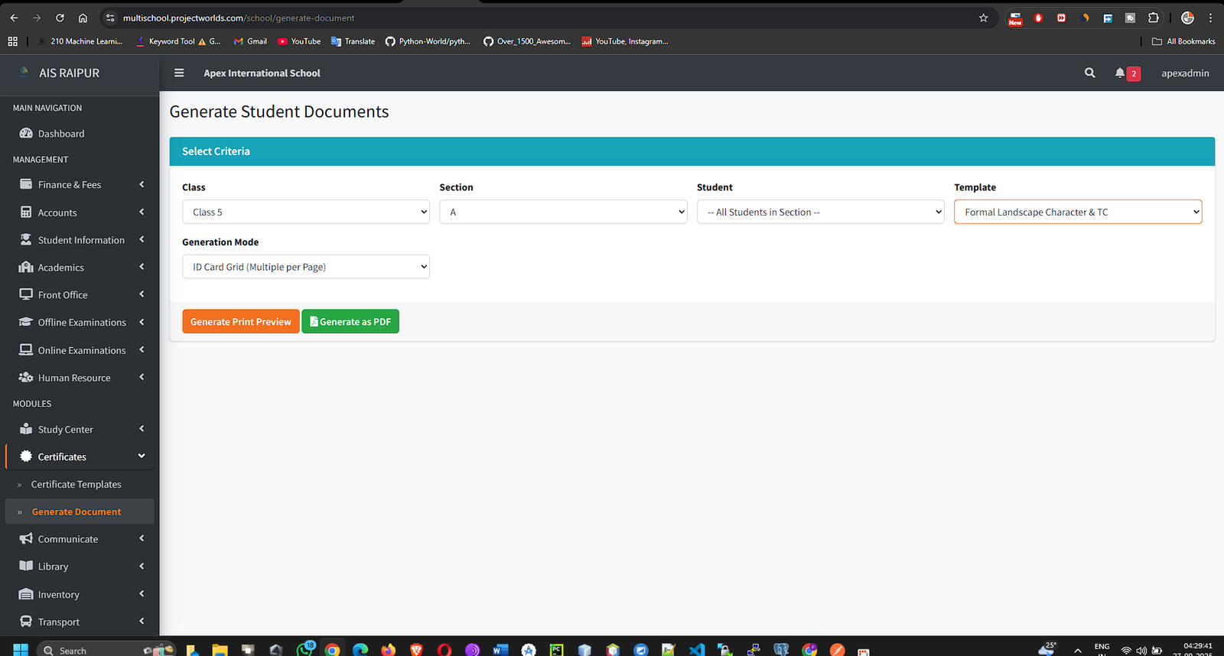1224x656 pixels.
Task: Open the Student selection dropdown
Action: 820,212
